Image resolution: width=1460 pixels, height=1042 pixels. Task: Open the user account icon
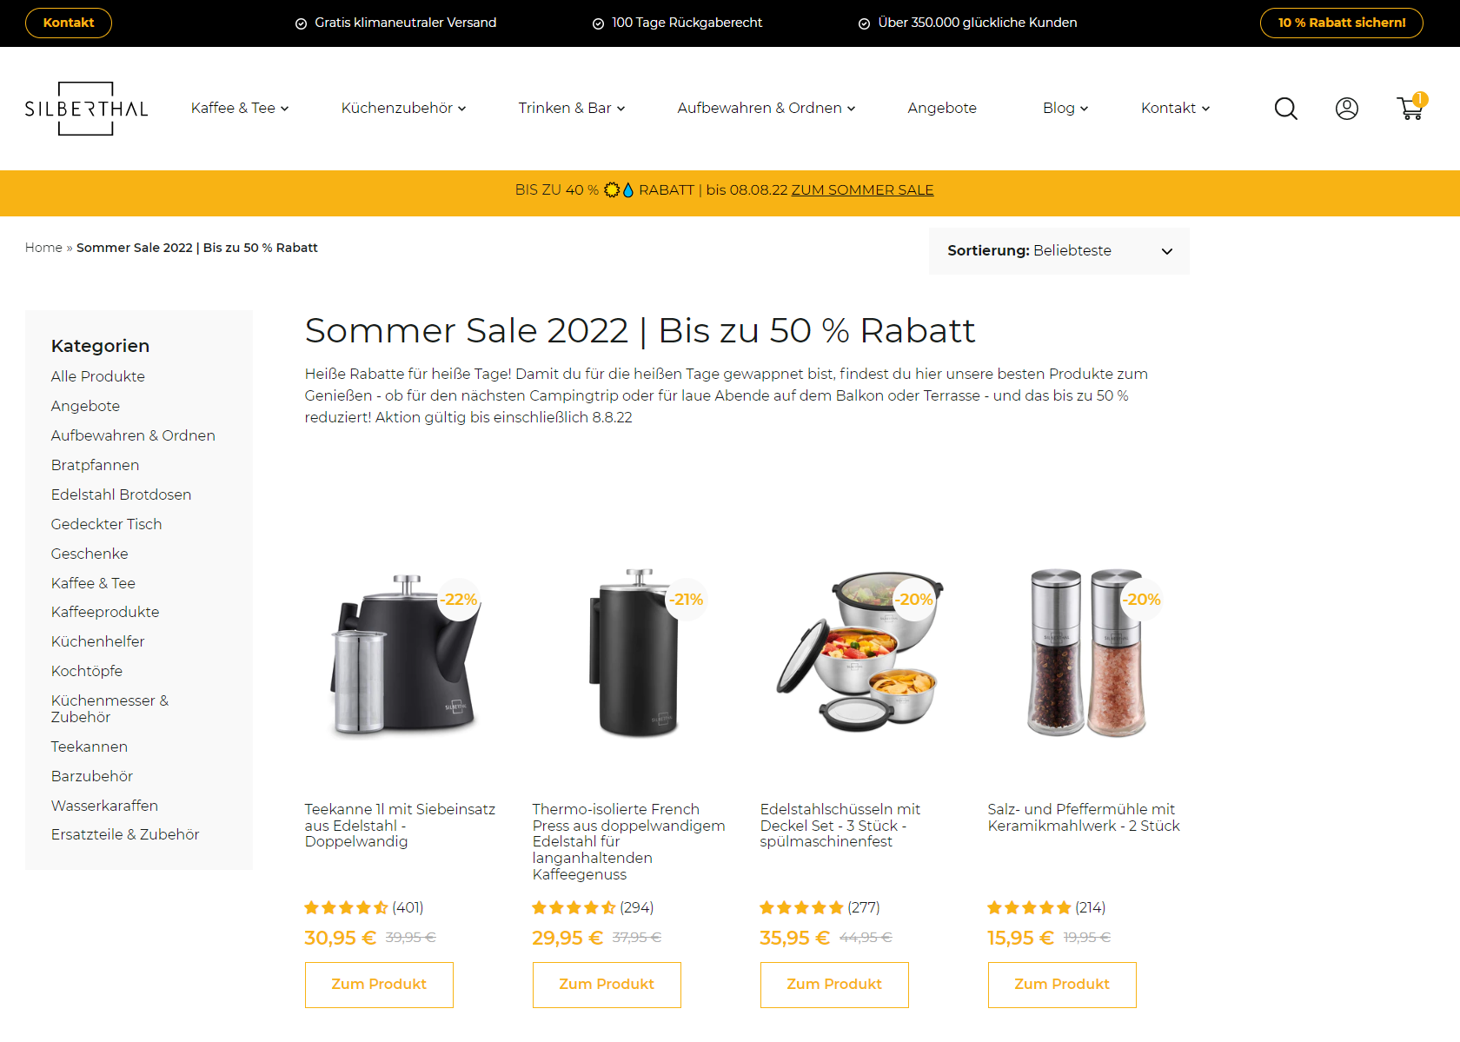tap(1346, 109)
